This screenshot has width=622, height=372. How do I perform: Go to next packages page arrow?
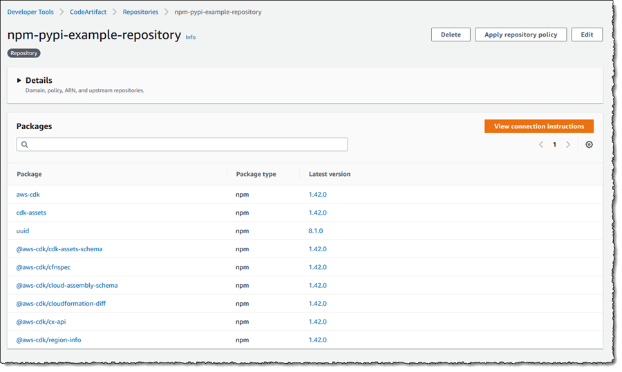(x=568, y=145)
